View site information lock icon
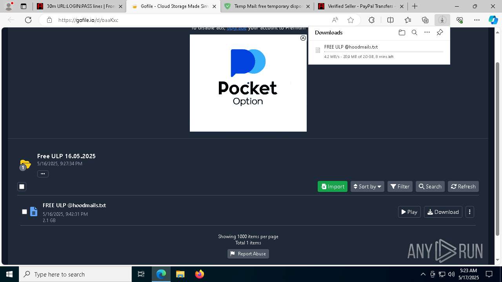The image size is (502, 282). click(49, 20)
